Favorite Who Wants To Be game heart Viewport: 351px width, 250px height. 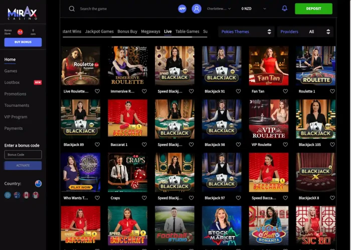coord(97,198)
